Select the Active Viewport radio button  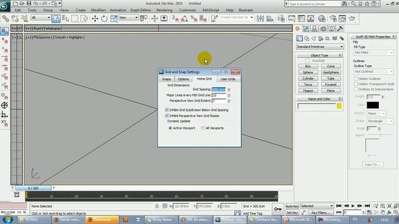pos(170,128)
